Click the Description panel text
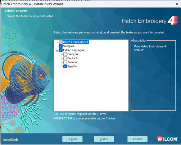Screen dimensions: 181x145 [x=150, y=48]
